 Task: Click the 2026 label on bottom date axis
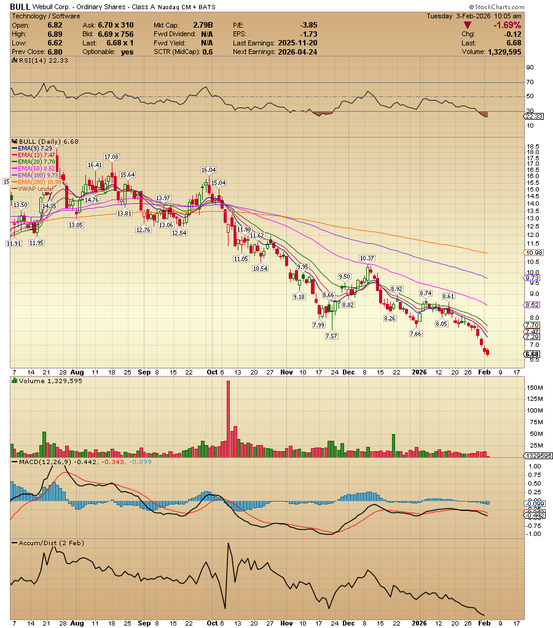coord(419,623)
